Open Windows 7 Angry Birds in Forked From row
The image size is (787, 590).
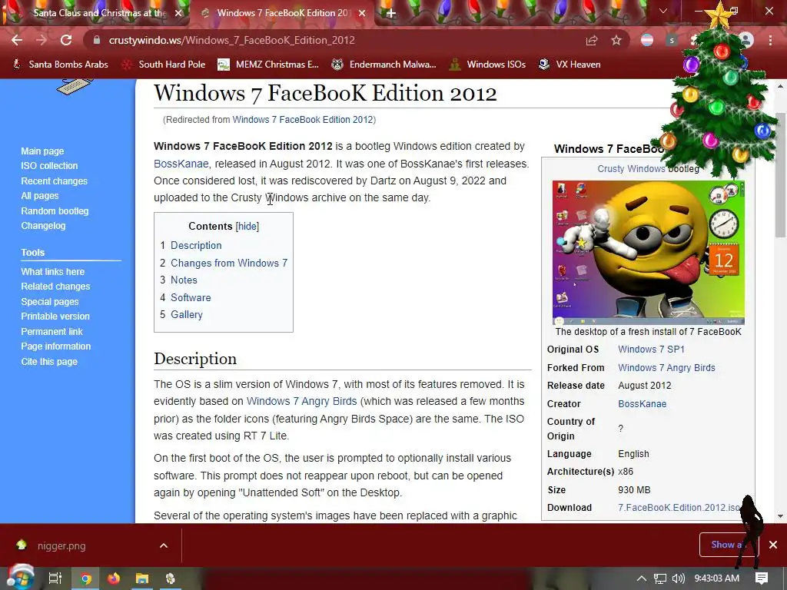[666, 368]
